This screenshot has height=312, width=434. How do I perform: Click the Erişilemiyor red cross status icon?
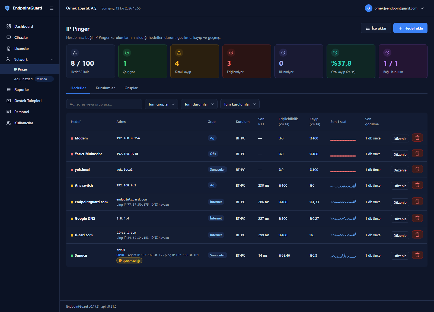pos(231,53)
